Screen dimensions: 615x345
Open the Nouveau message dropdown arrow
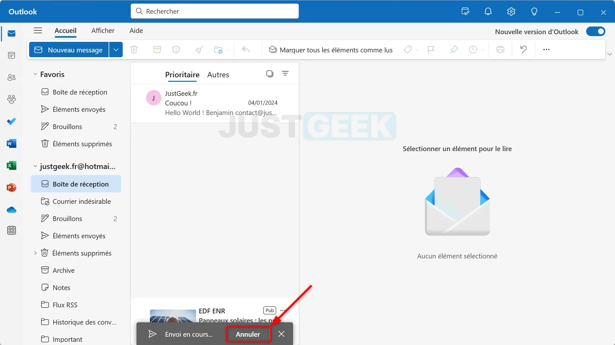click(x=116, y=50)
